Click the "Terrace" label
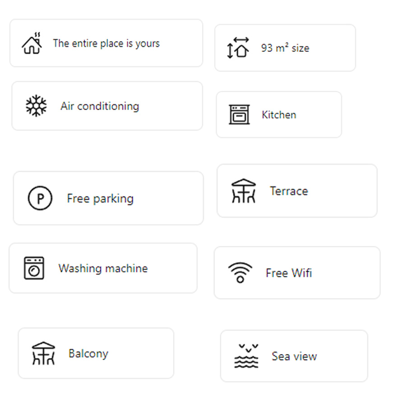The height and width of the screenshot is (406, 406). (x=289, y=191)
